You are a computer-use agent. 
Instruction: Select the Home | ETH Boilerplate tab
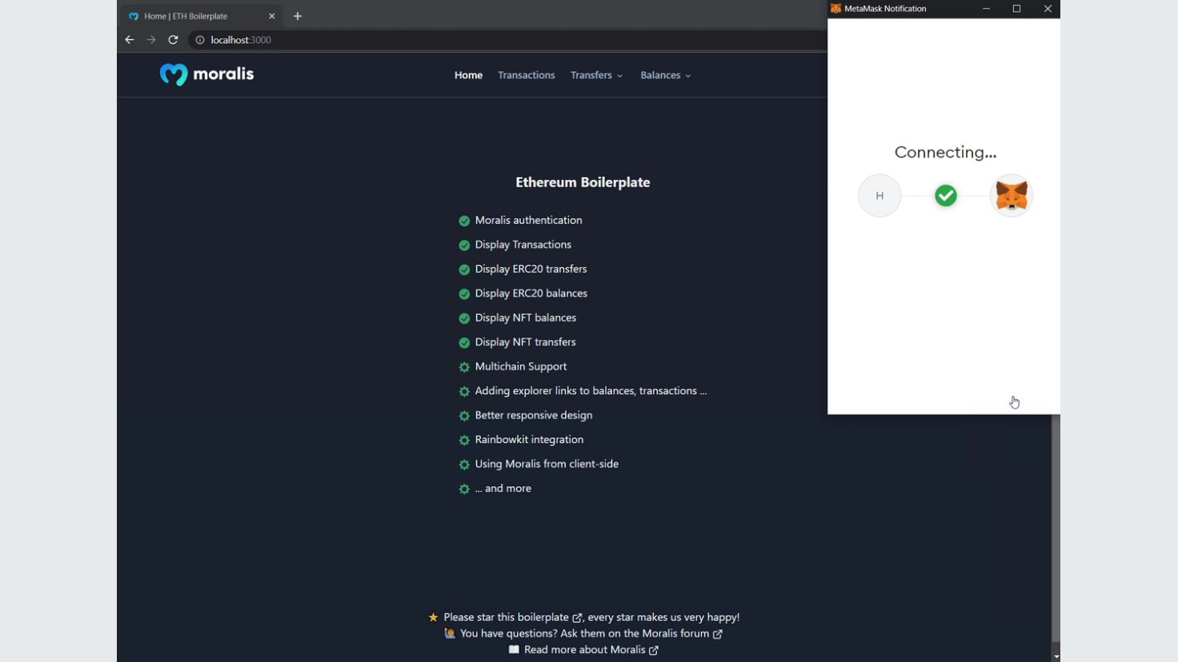(201, 16)
